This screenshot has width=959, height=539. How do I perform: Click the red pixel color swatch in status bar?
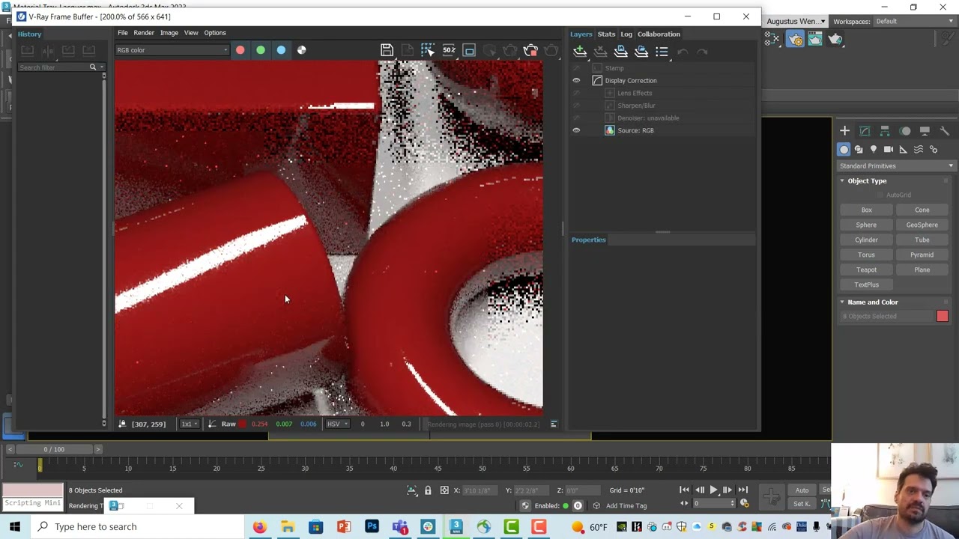[x=242, y=424]
